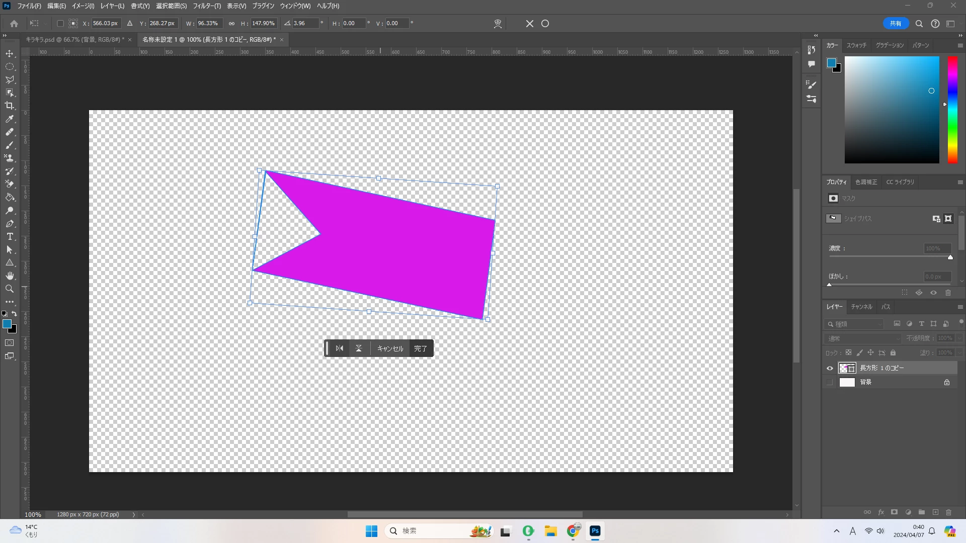
Task: Select the Move tool
Action: (10, 53)
